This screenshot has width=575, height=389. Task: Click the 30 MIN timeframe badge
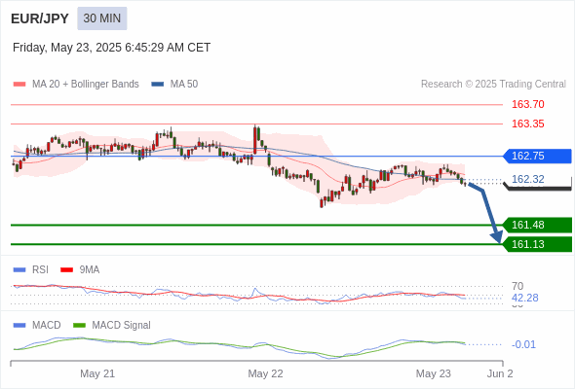coord(102,18)
